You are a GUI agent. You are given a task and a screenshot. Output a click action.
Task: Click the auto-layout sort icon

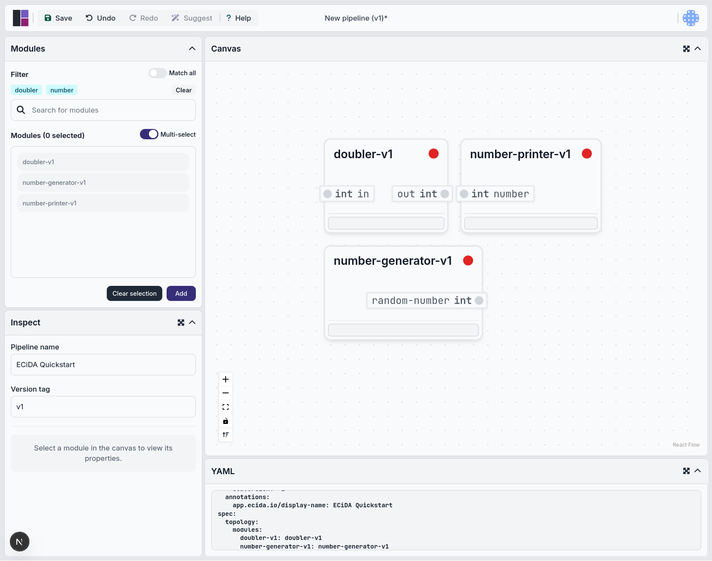pos(226,435)
